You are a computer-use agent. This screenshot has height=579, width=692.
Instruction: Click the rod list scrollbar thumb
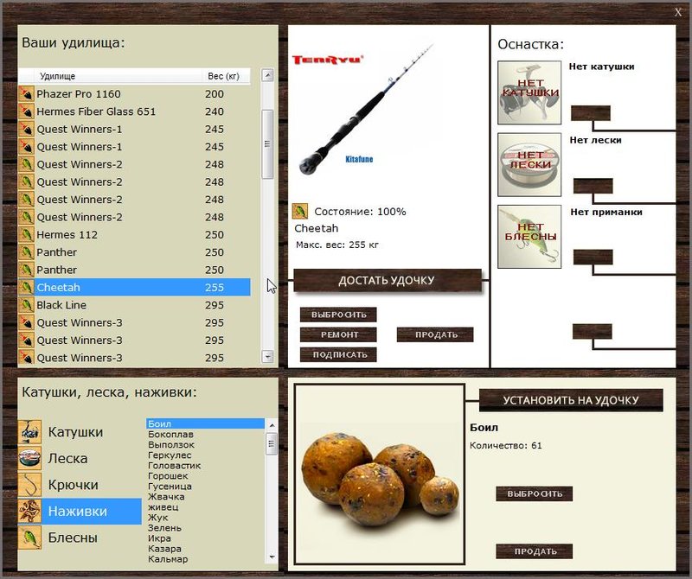[x=267, y=144]
